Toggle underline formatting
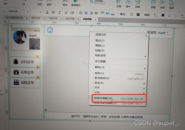The image size is (185, 130). (x=66, y=12)
